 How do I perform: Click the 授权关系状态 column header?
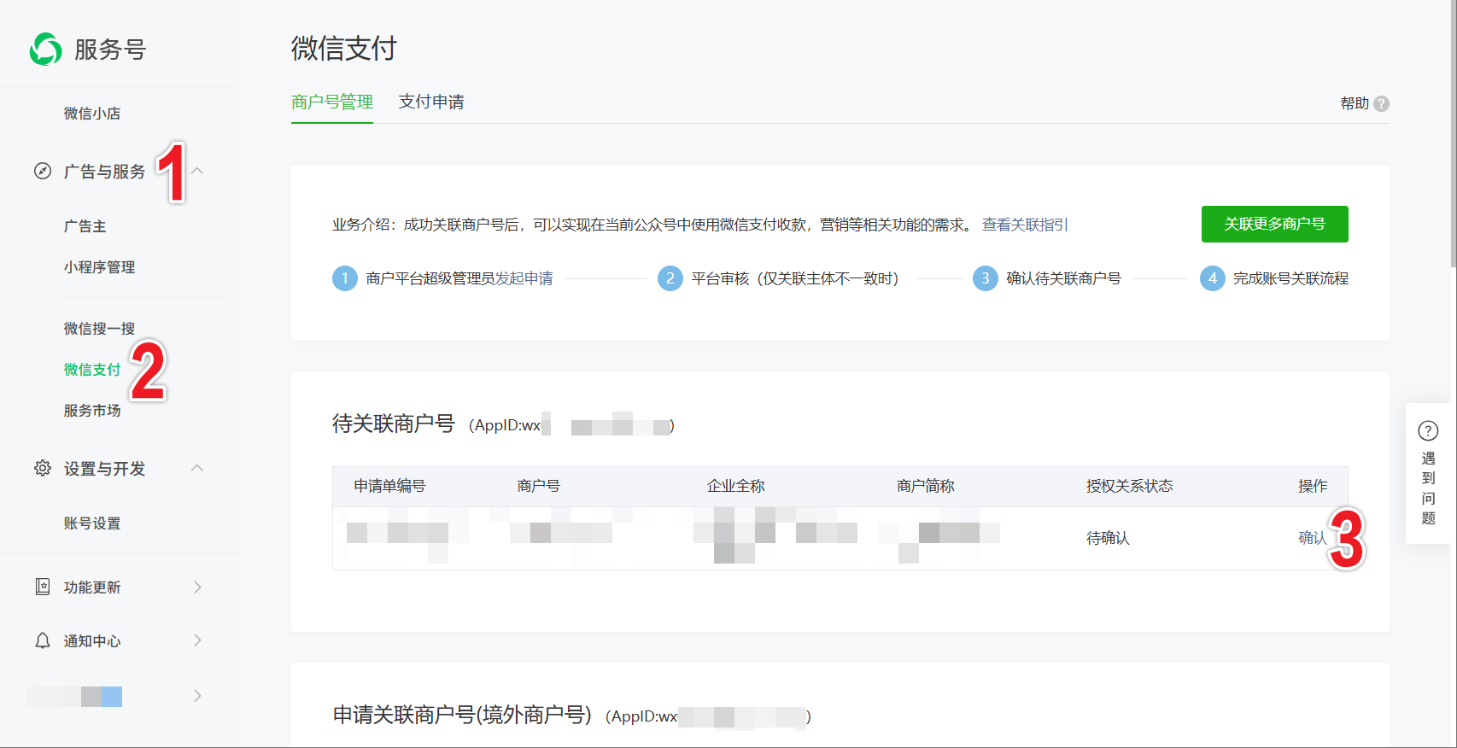coord(1130,486)
